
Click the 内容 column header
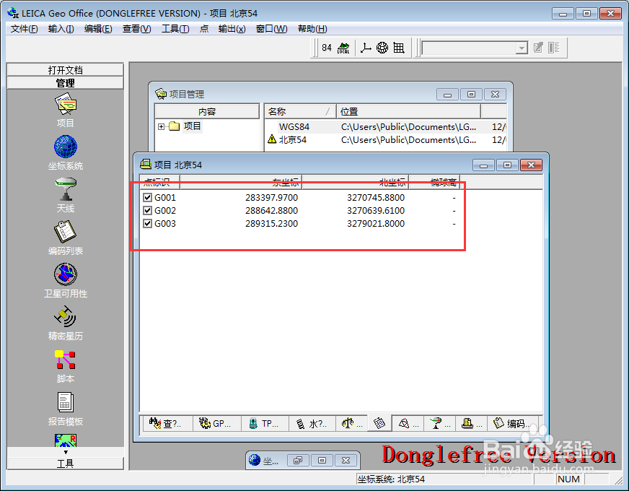pos(207,111)
